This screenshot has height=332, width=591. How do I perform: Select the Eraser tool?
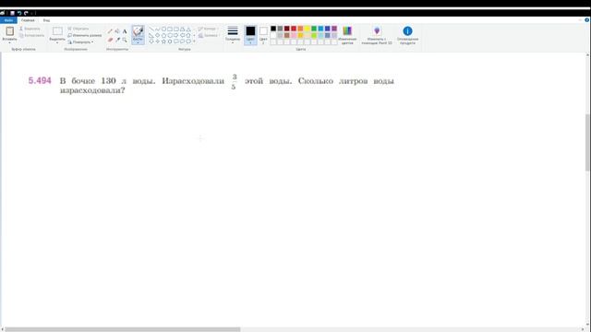(x=110, y=40)
